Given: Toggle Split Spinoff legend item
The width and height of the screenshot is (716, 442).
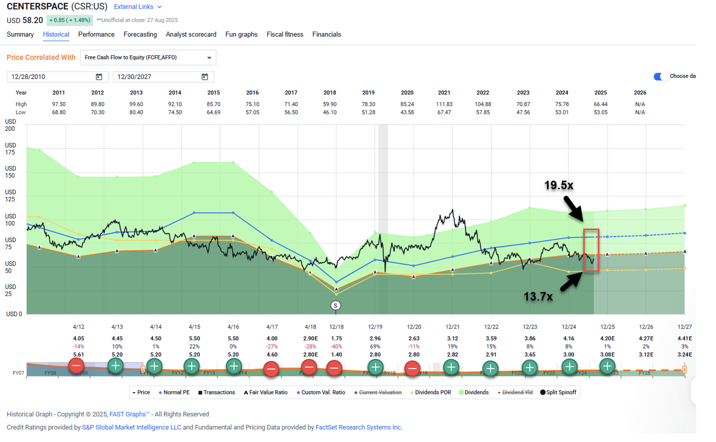Looking at the screenshot, I should click(x=558, y=393).
